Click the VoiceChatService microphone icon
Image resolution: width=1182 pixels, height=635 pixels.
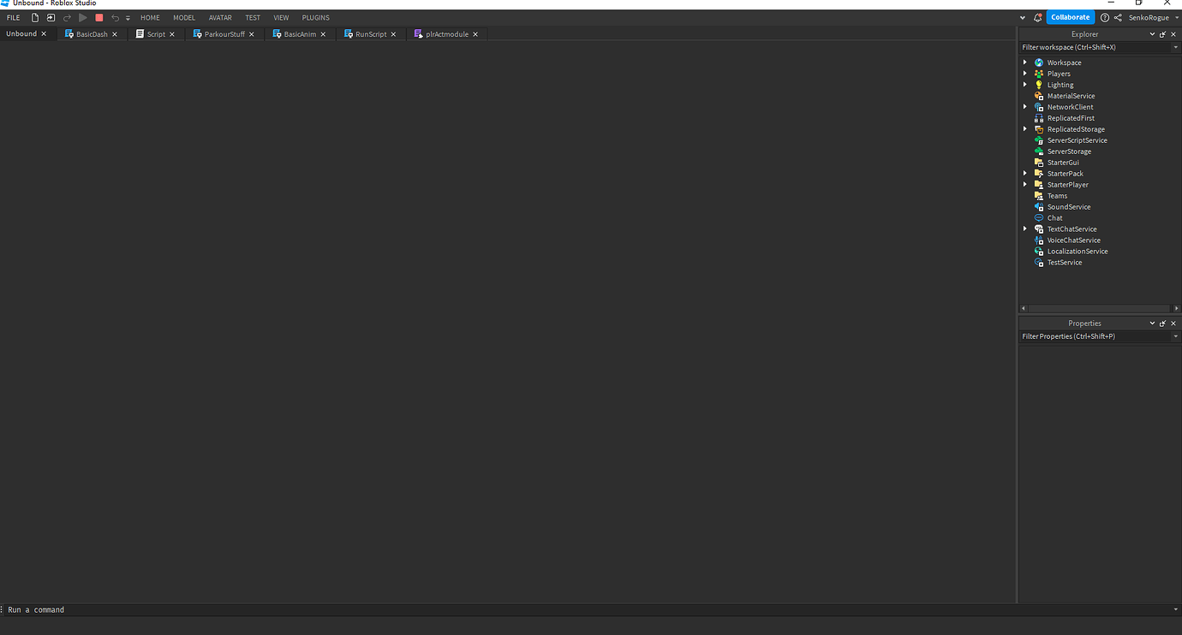click(1039, 240)
